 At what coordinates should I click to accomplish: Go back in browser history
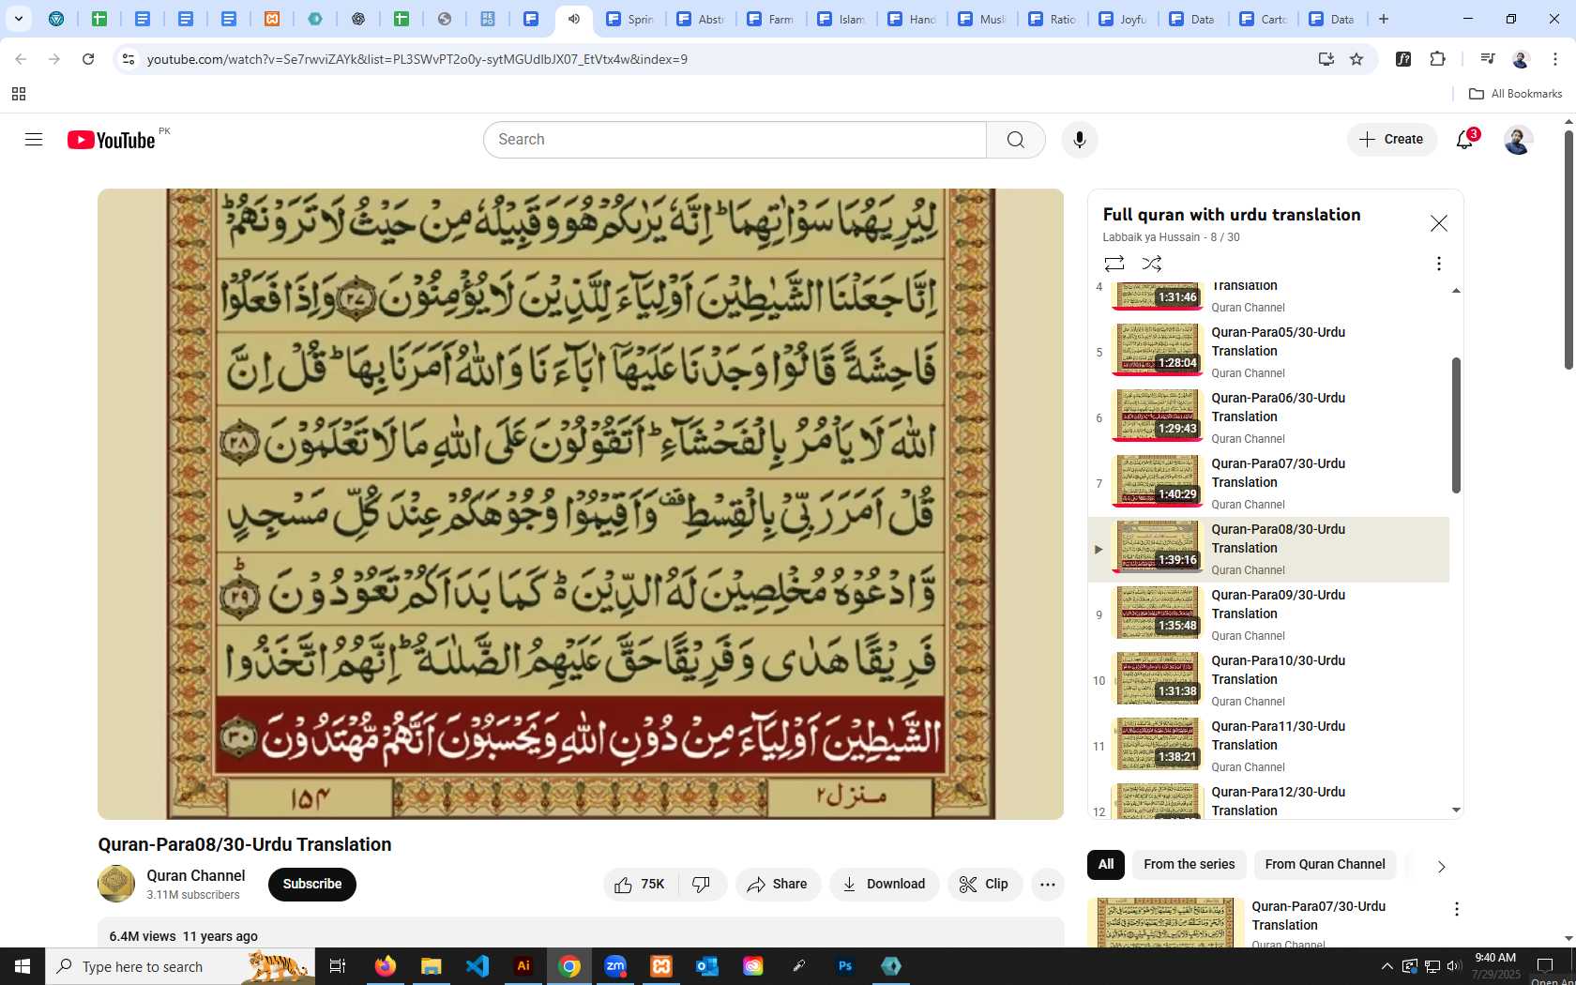click(21, 59)
